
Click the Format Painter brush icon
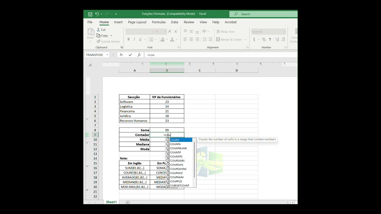click(98, 42)
